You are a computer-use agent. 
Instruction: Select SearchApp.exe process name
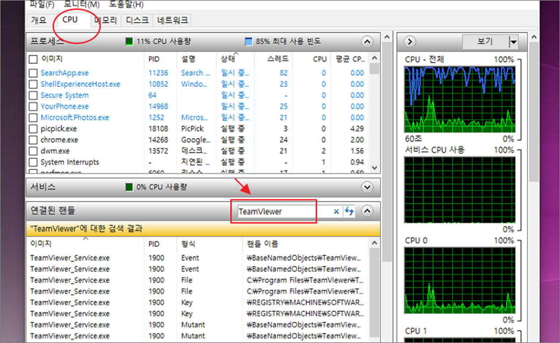click(65, 73)
